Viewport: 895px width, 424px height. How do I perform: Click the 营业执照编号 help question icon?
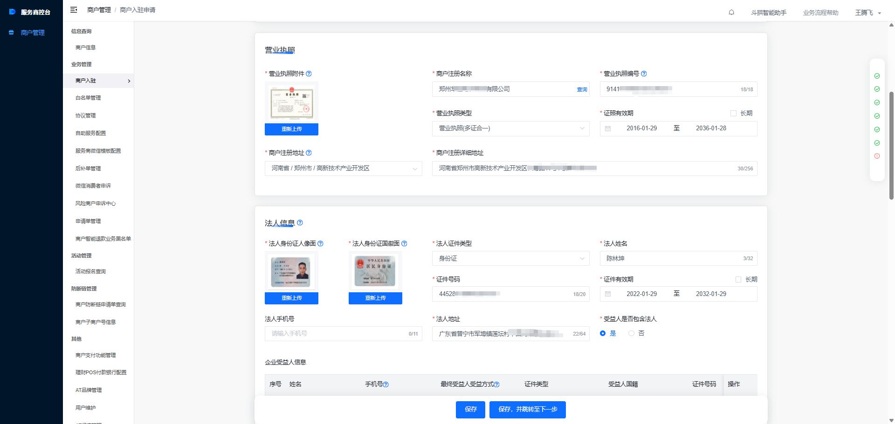click(x=644, y=74)
